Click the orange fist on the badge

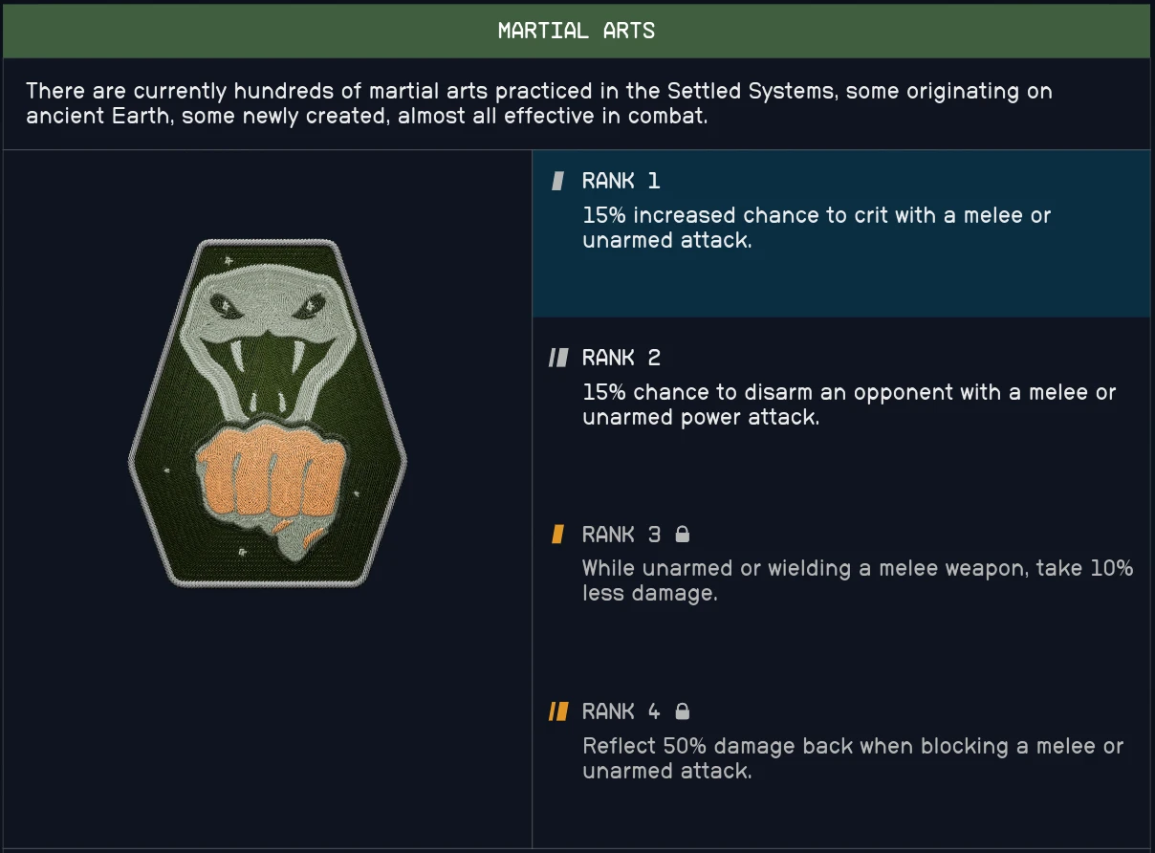coord(271,474)
